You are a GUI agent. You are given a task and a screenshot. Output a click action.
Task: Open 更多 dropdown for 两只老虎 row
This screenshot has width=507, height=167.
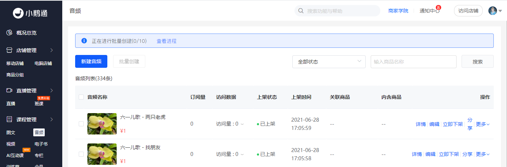click(x=483, y=124)
